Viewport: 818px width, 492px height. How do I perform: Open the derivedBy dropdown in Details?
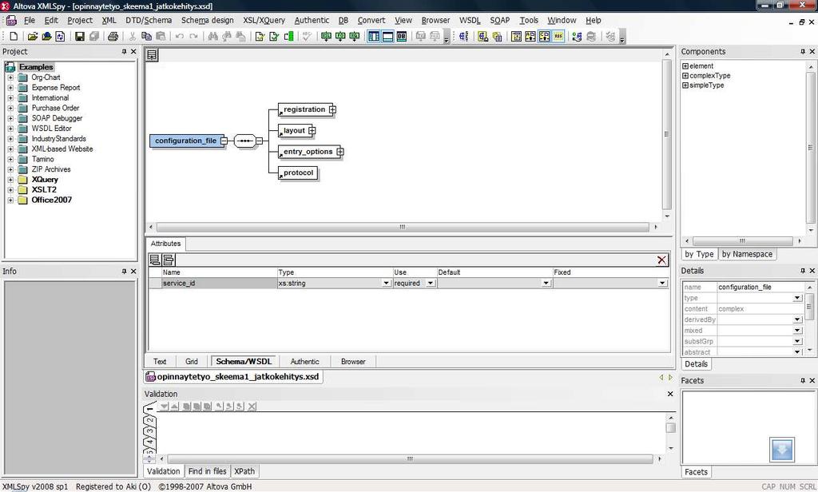coord(797,319)
